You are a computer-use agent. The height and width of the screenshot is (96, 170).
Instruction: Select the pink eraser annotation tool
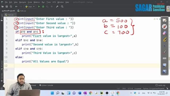tap(164, 33)
